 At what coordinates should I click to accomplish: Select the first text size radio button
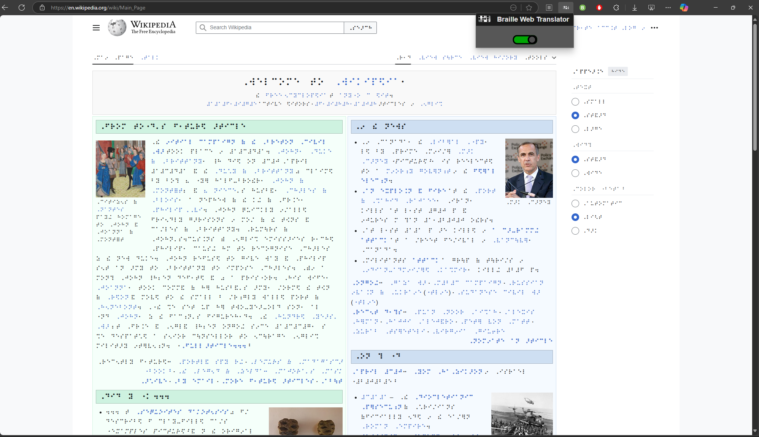click(576, 102)
